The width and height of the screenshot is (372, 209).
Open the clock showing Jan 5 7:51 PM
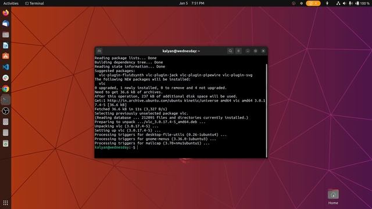point(192,3)
